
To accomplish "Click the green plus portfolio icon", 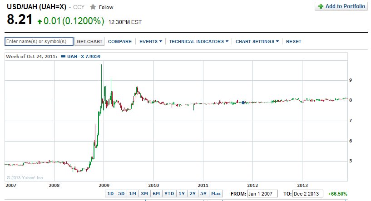I will (x=321, y=6).
